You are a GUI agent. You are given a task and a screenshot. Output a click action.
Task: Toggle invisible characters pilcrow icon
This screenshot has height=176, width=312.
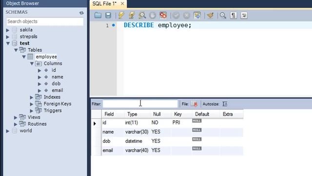pos(234,15)
